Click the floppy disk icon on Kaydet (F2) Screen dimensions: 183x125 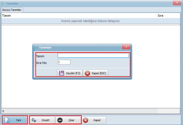(x=61, y=73)
